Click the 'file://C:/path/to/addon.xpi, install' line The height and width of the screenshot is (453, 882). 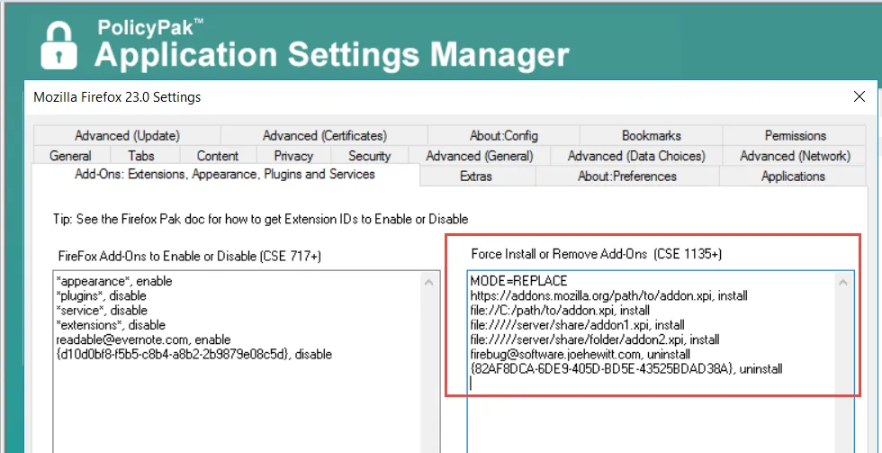click(560, 310)
